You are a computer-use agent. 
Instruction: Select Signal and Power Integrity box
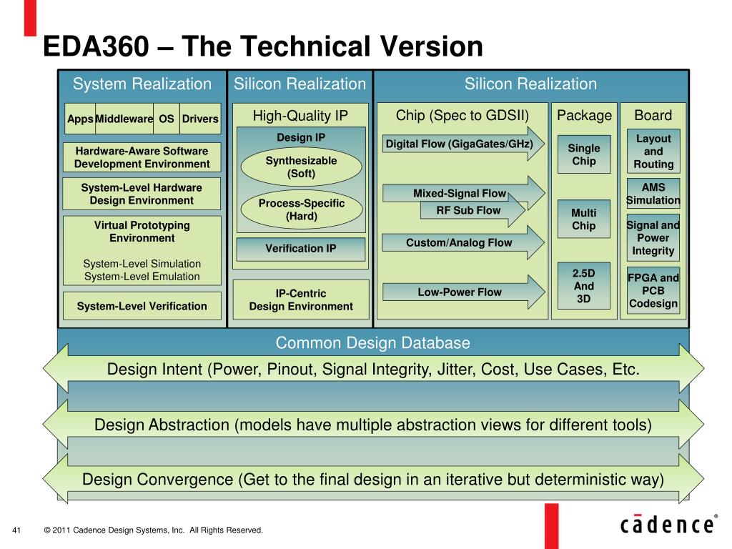pos(653,237)
